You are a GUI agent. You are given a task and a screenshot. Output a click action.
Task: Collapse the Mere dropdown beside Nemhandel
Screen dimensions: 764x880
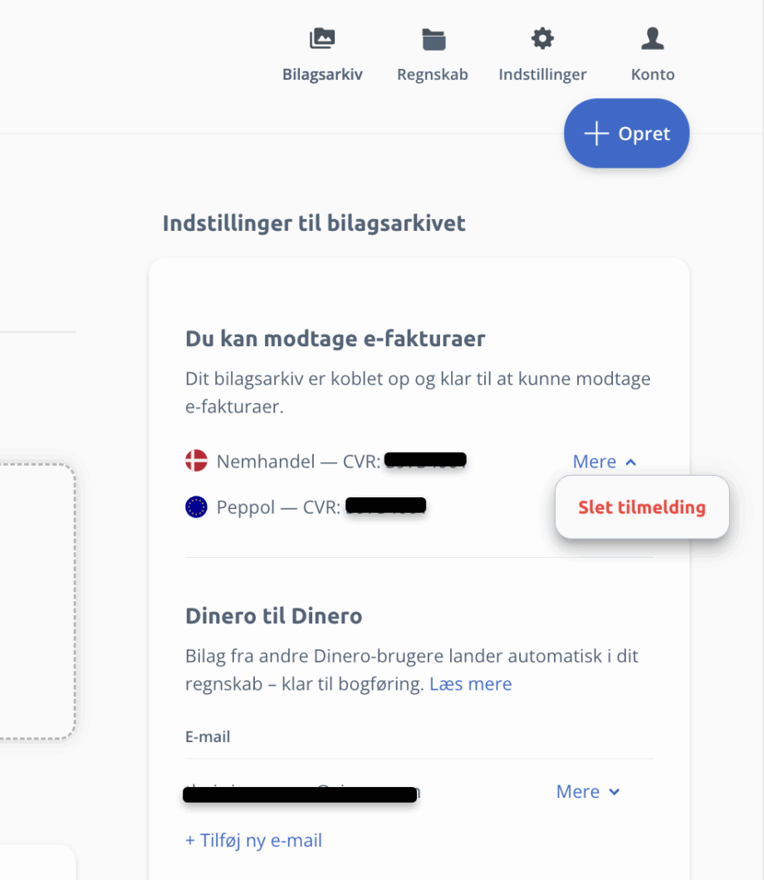[605, 462]
